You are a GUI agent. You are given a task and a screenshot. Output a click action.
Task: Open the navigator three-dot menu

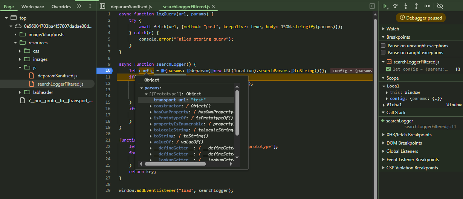point(90,6)
